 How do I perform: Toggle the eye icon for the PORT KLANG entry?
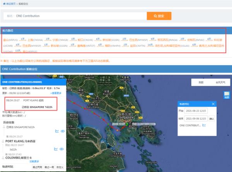(62, 149)
